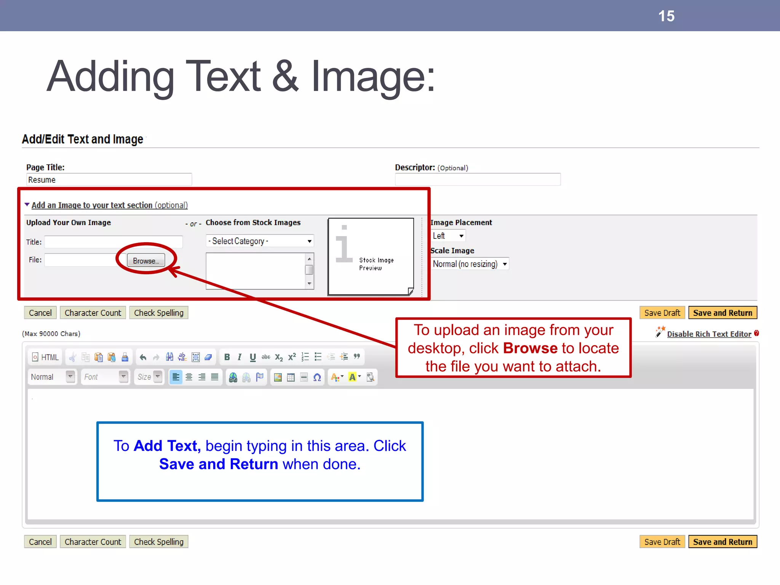780x585 pixels.
Task: Click the Descriptor input field
Action: (x=478, y=179)
